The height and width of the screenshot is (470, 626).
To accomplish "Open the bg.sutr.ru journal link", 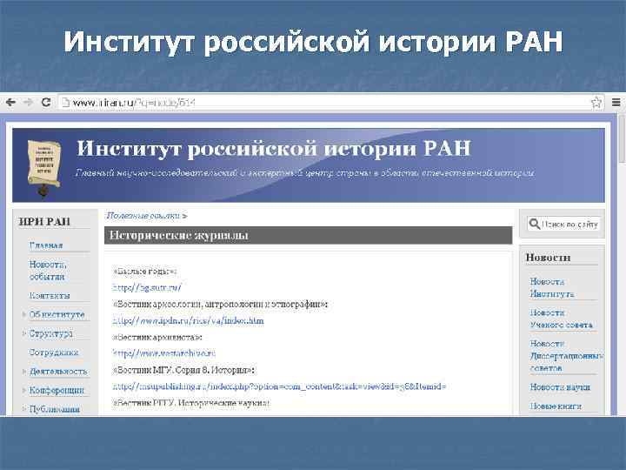I will point(147,287).
